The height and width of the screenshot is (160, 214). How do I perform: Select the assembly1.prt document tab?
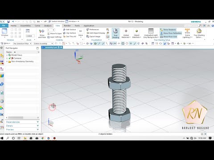(x=51, y=48)
